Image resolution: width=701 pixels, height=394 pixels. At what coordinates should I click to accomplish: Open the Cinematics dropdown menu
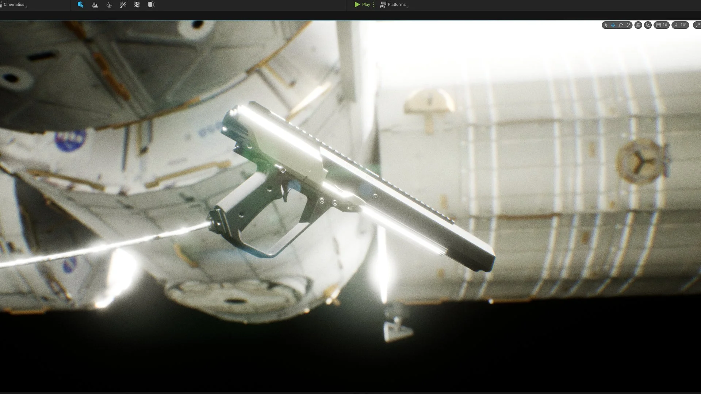coord(13,5)
